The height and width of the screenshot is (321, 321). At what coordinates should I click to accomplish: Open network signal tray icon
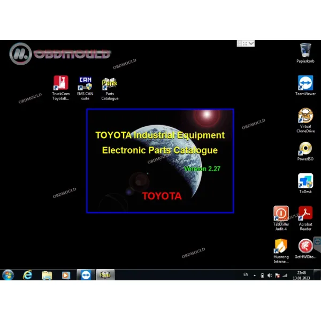click(285, 276)
